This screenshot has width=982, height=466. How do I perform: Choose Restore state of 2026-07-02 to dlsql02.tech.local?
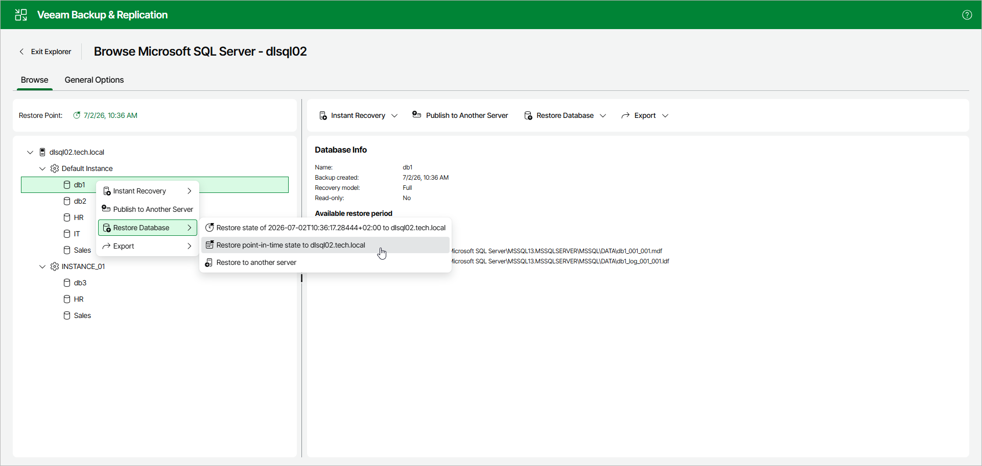click(325, 228)
